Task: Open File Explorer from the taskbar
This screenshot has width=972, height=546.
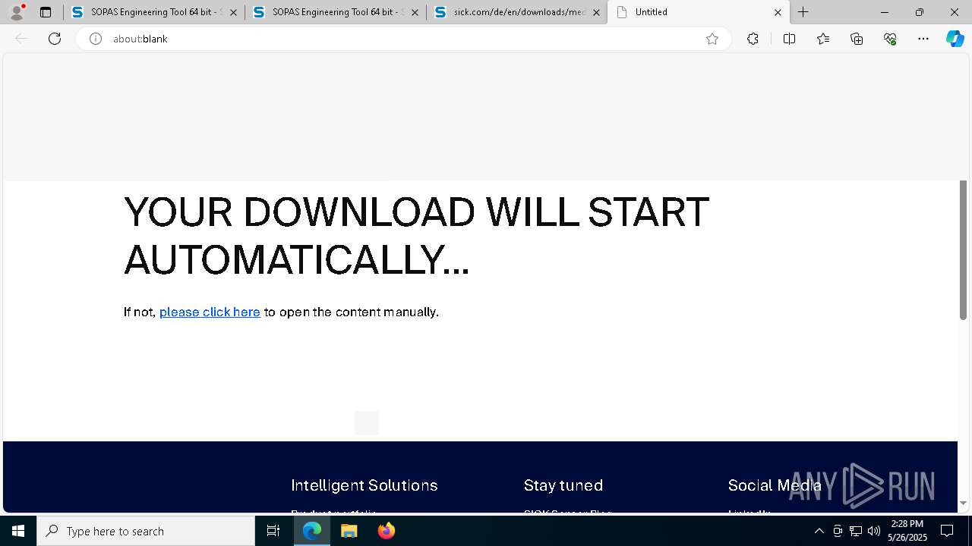Action: coord(349,531)
